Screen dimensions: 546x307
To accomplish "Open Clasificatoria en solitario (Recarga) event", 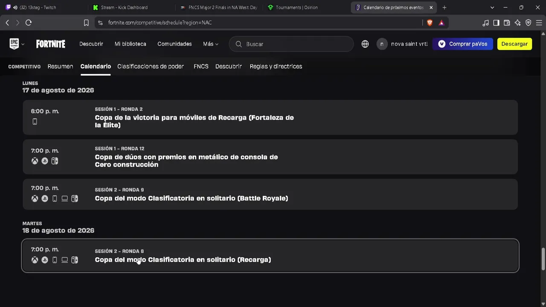I will click(x=270, y=255).
